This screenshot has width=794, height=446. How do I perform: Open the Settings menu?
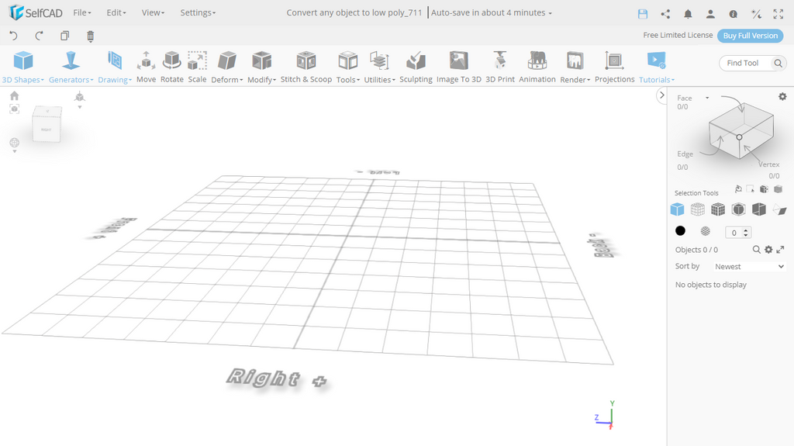pos(198,13)
